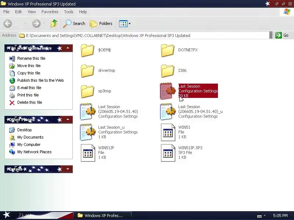The height and width of the screenshot is (220, 294).
Task: Select the sp3tmp folder icon
Action: pos(87,91)
